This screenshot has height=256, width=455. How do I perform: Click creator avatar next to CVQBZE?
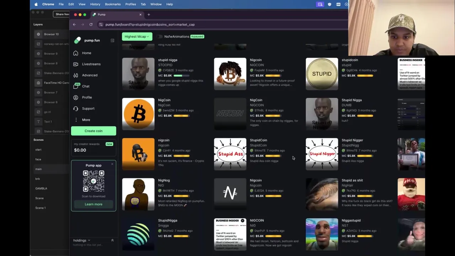(160, 70)
